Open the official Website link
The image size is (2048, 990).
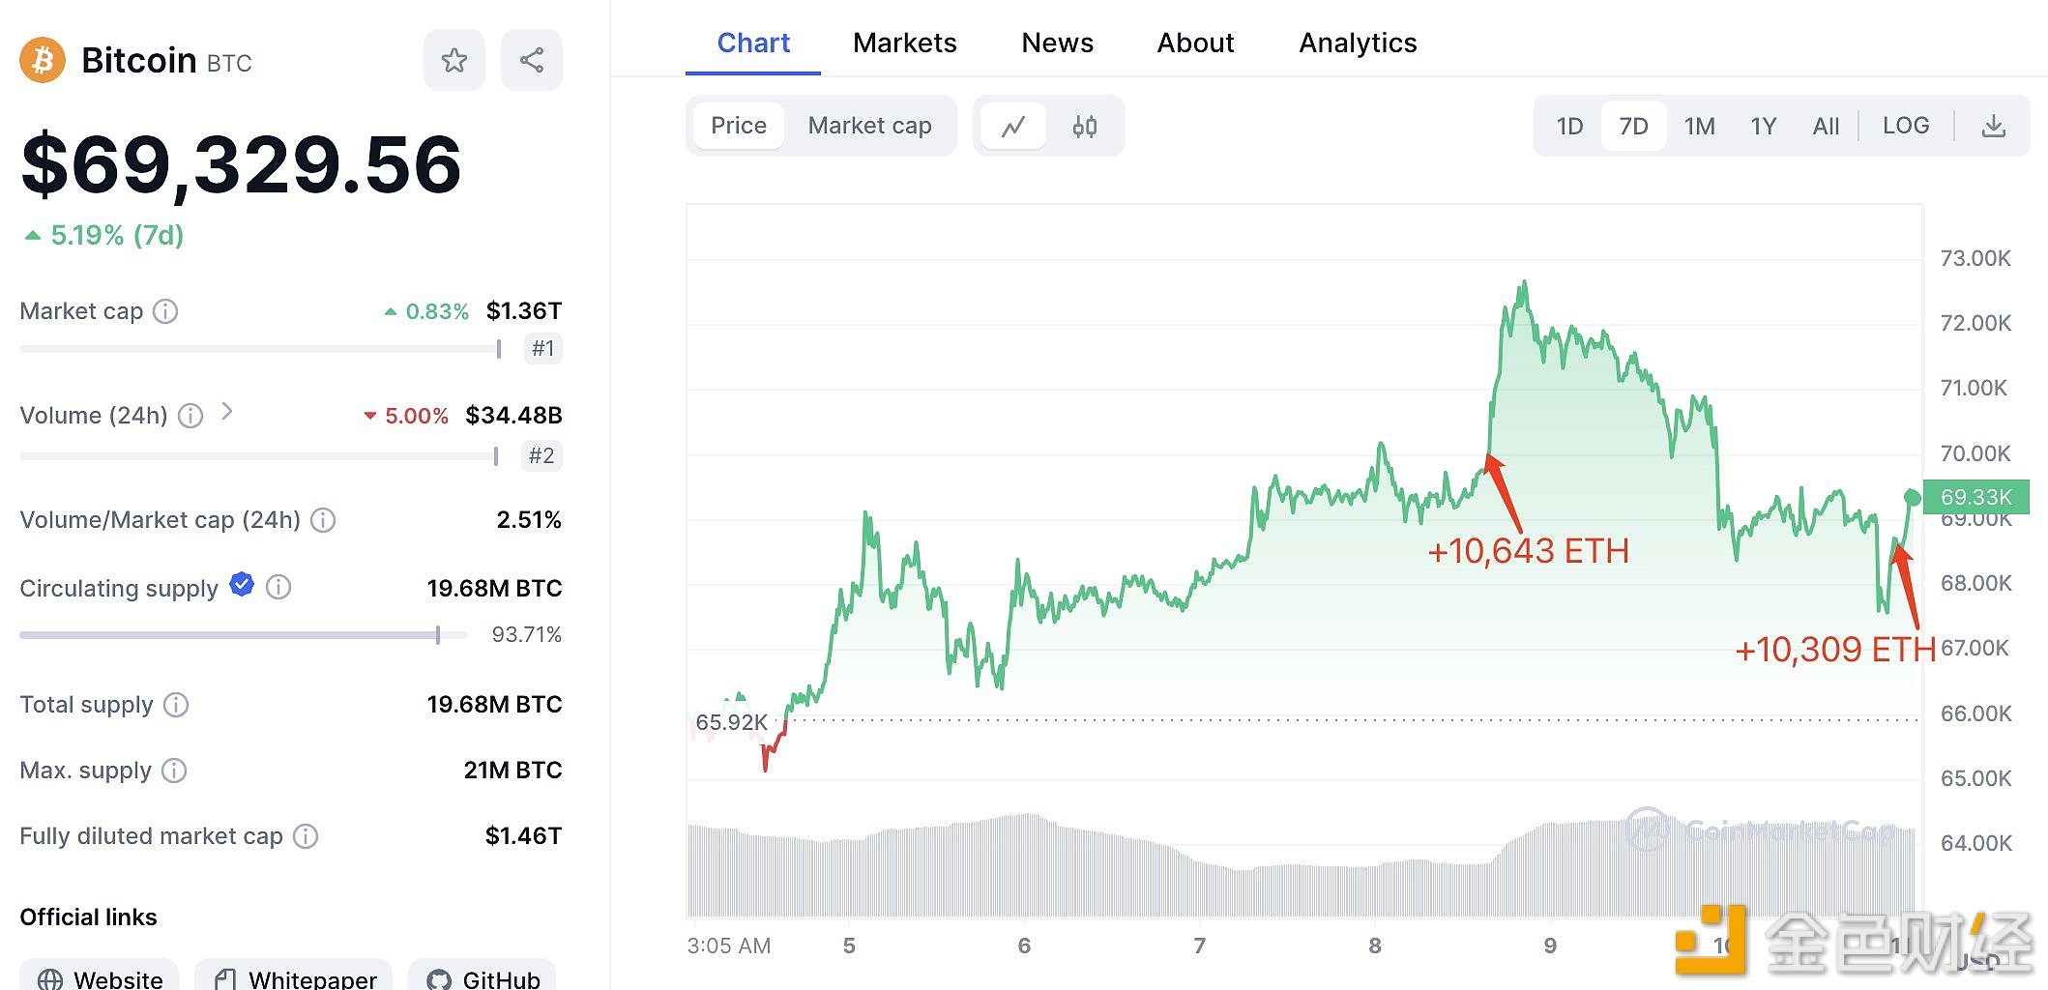pyautogui.click(x=100, y=977)
